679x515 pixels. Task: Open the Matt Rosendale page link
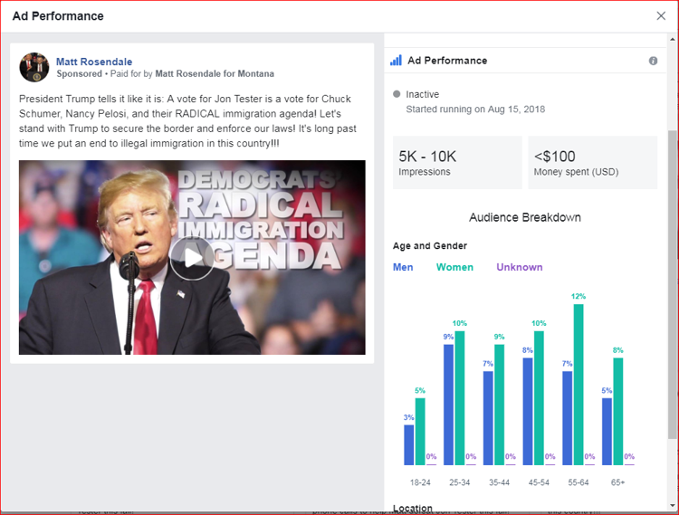[x=94, y=62]
